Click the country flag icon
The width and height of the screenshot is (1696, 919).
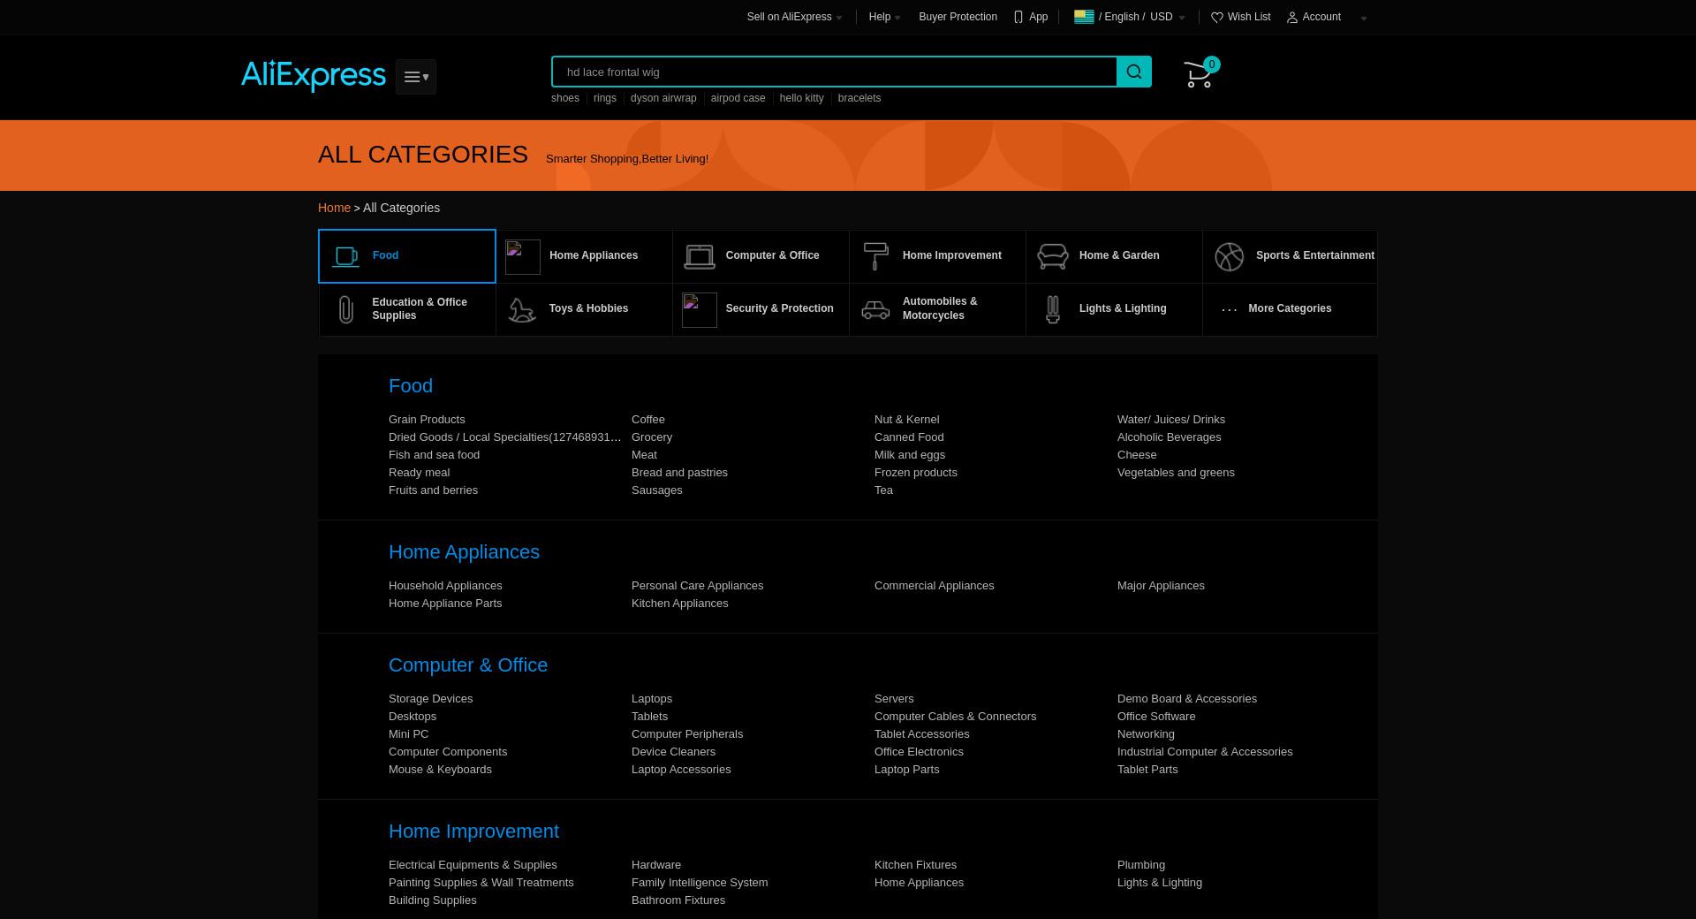[1084, 17]
